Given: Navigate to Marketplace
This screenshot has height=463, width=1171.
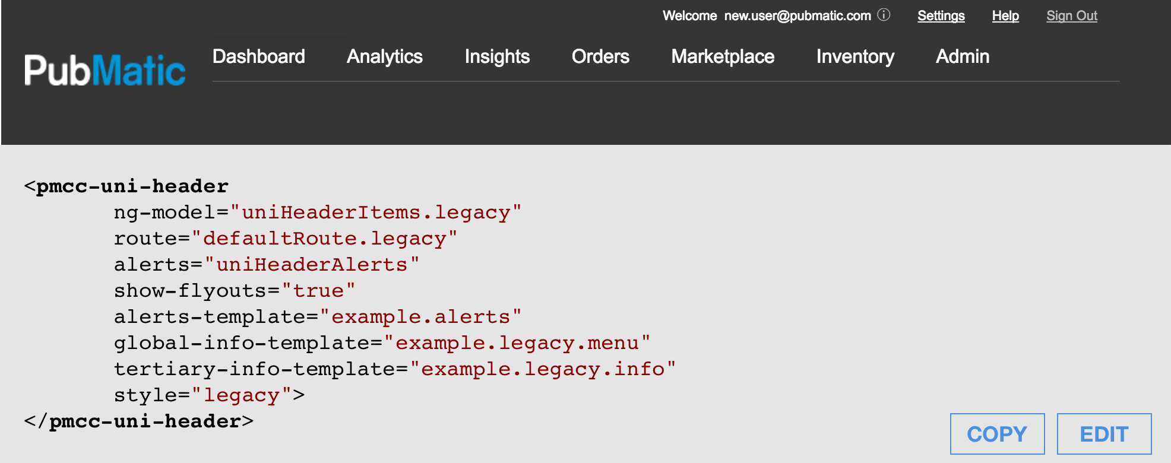Looking at the screenshot, I should click(722, 56).
